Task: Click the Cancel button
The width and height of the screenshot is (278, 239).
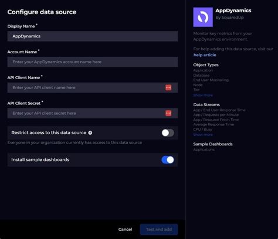Action: (x=125, y=229)
